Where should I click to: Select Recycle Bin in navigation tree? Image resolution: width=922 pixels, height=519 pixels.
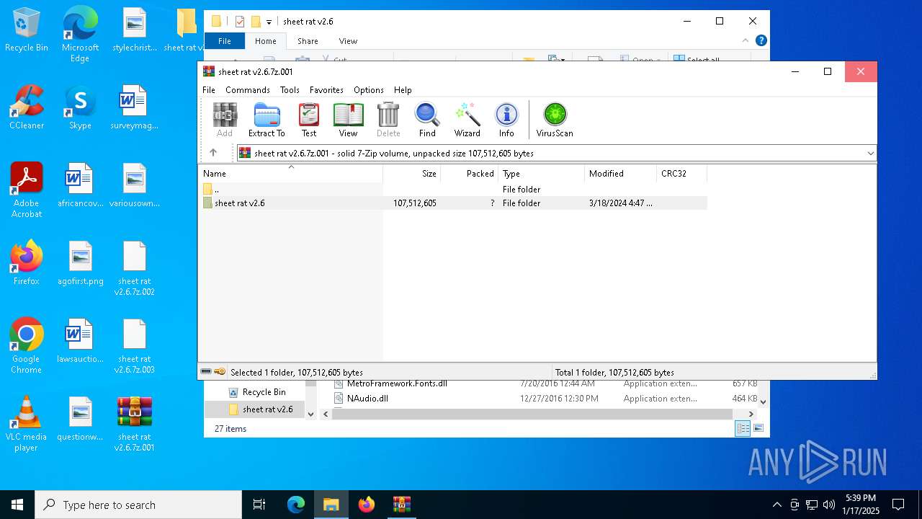point(264,392)
